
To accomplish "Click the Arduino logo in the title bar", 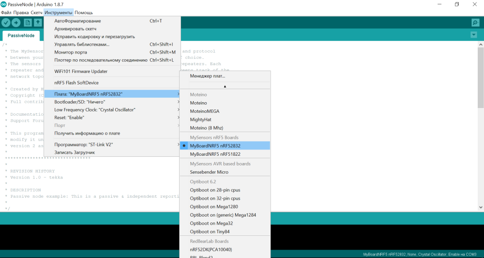I will click(x=4, y=4).
